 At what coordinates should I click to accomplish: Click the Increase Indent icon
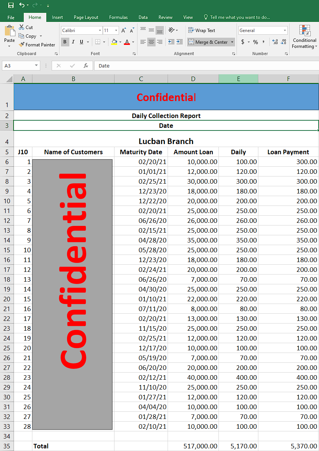[180, 42]
